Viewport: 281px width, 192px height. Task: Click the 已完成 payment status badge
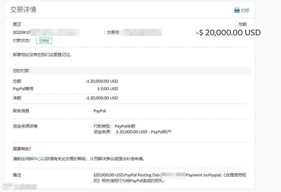click(44, 41)
